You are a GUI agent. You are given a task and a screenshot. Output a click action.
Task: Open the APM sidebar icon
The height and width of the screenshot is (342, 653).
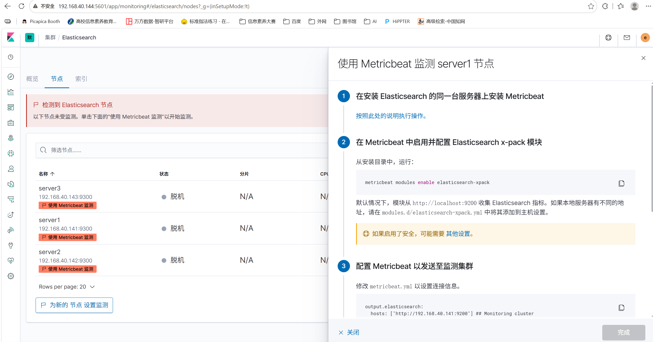(11, 199)
